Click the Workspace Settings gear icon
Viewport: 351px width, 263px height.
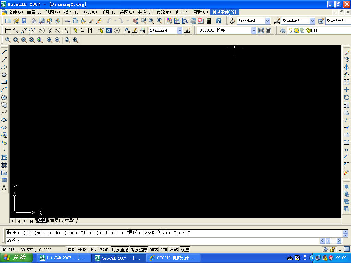point(261,30)
